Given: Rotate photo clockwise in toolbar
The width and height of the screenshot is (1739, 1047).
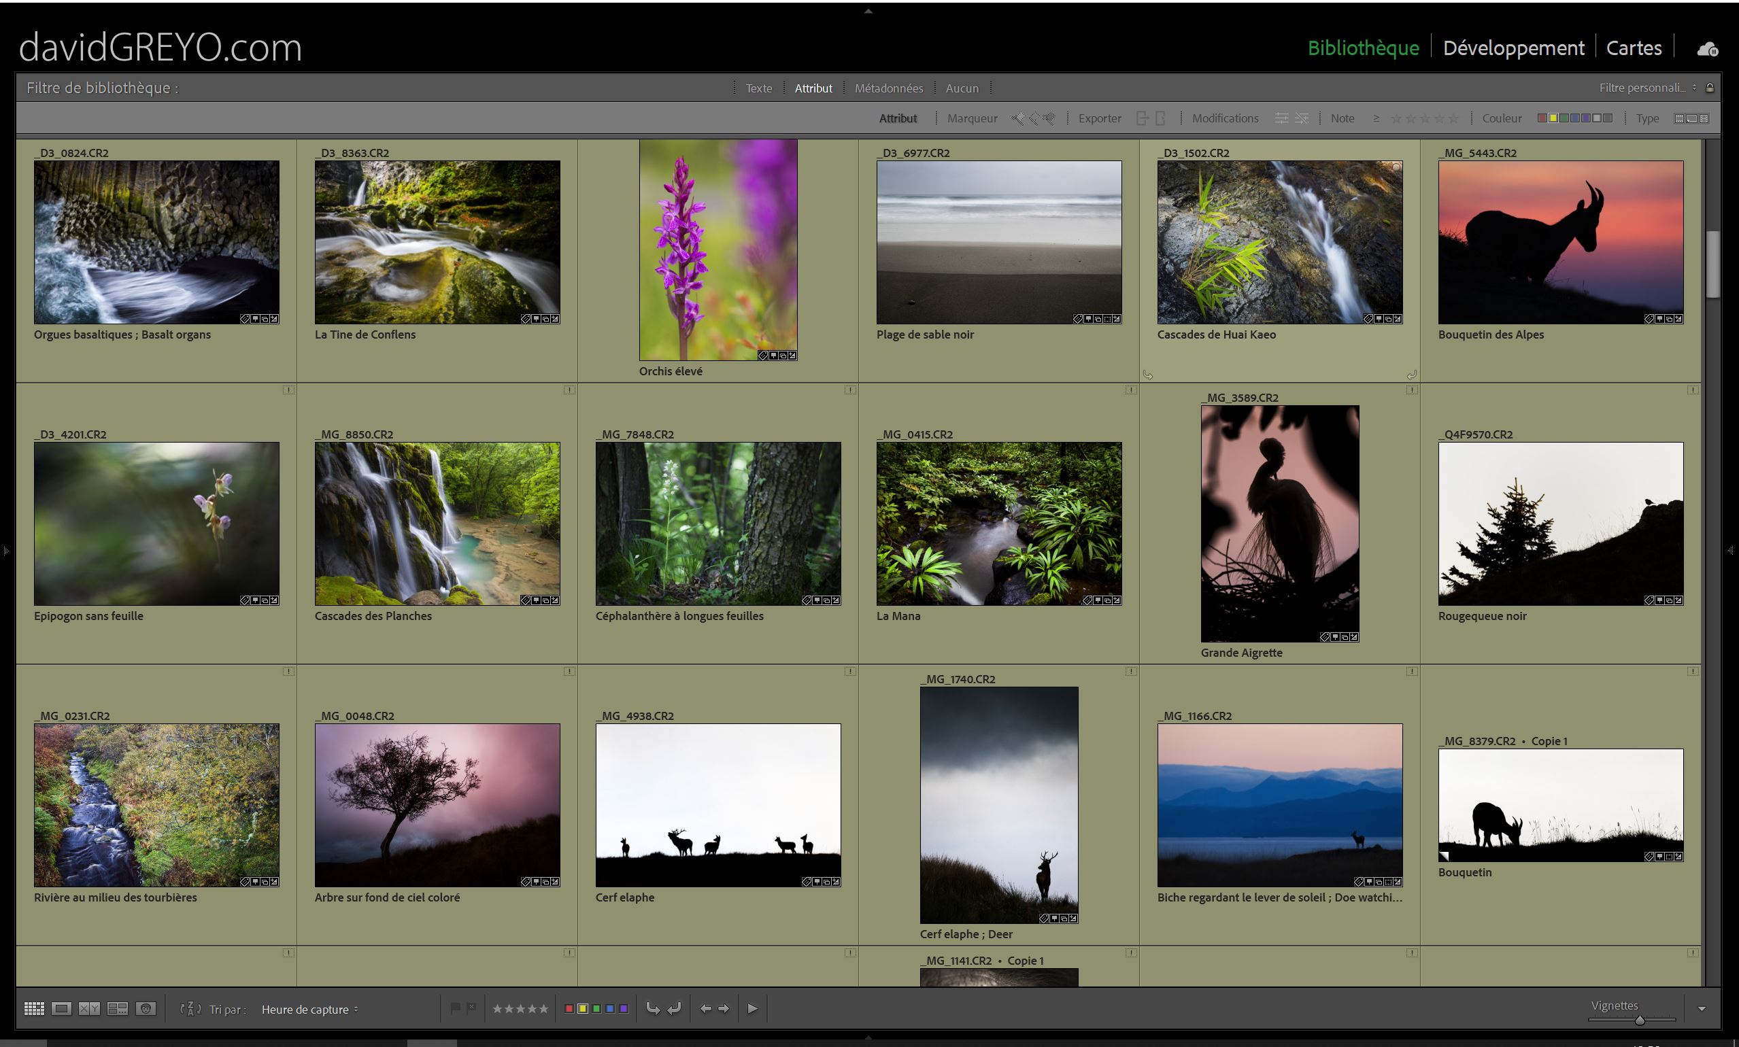Looking at the screenshot, I should pyautogui.click(x=674, y=1009).
